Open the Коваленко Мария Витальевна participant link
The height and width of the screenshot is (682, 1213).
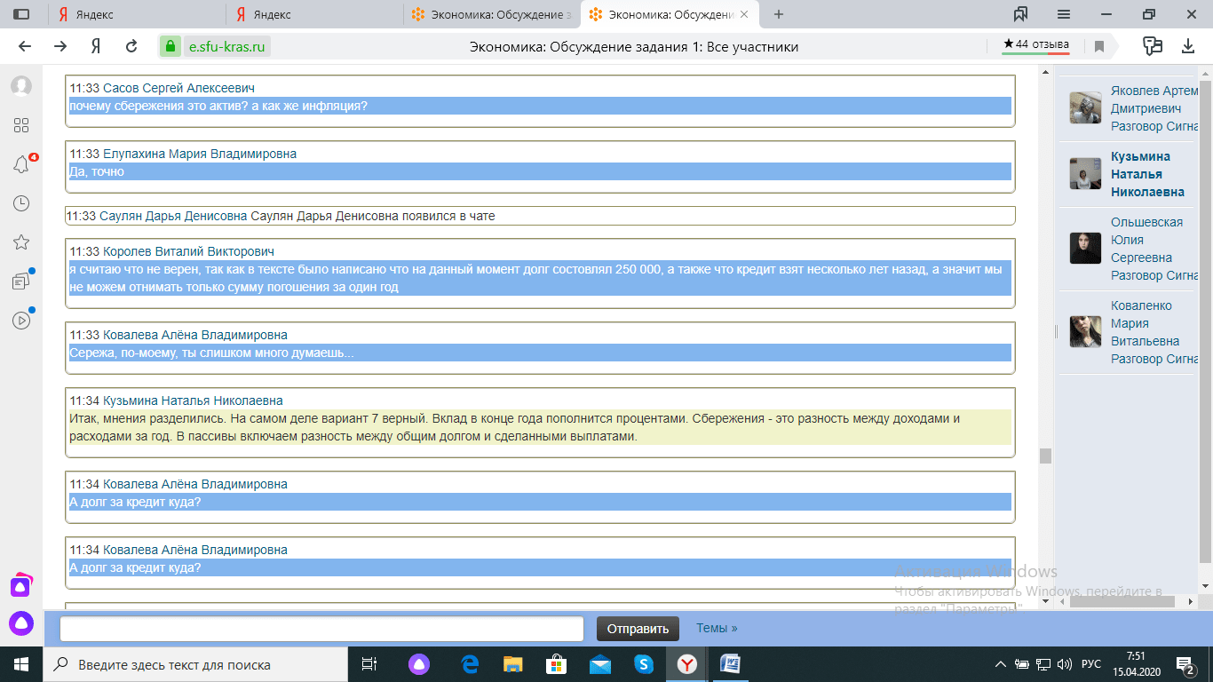pyautogui.click(x=1146, y=323)
